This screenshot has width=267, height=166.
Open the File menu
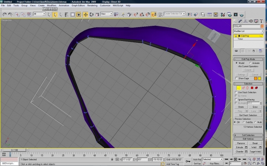(3, 5)
